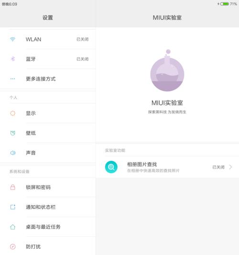This screenshot has width=239, height=255.
Task: Tap the sun icon for 显示
Action: click(13, 113)
